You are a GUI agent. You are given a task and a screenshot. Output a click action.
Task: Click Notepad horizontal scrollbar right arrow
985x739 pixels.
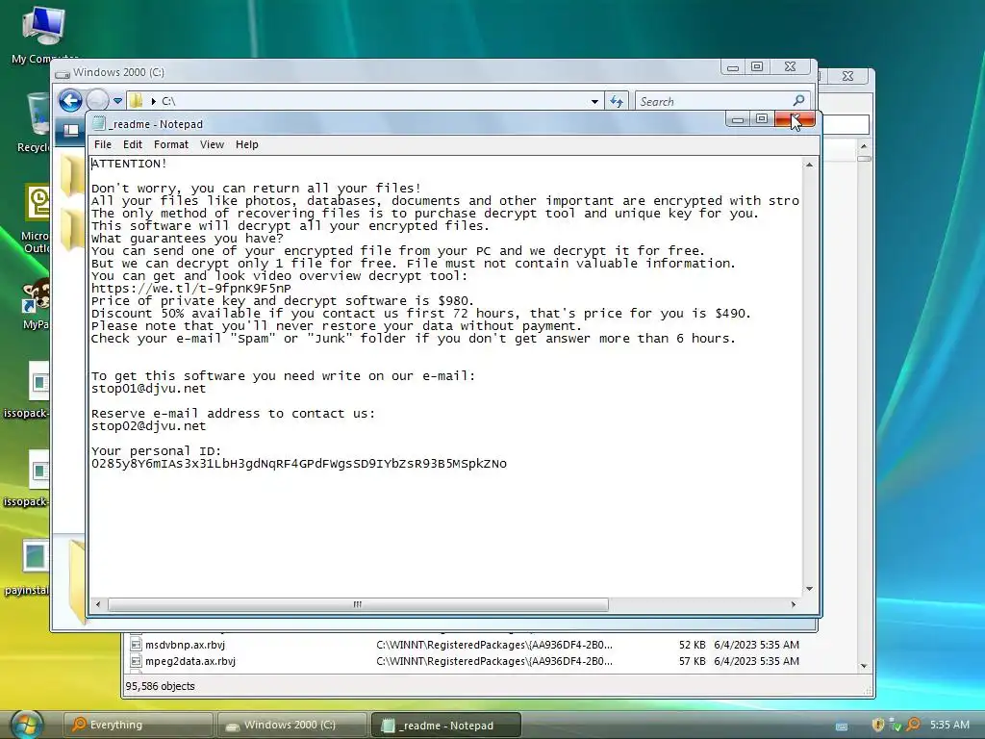click(x=794, y=604)
